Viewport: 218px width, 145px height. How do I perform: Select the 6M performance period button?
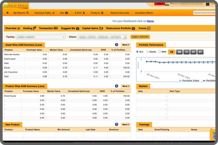(179, 52)
